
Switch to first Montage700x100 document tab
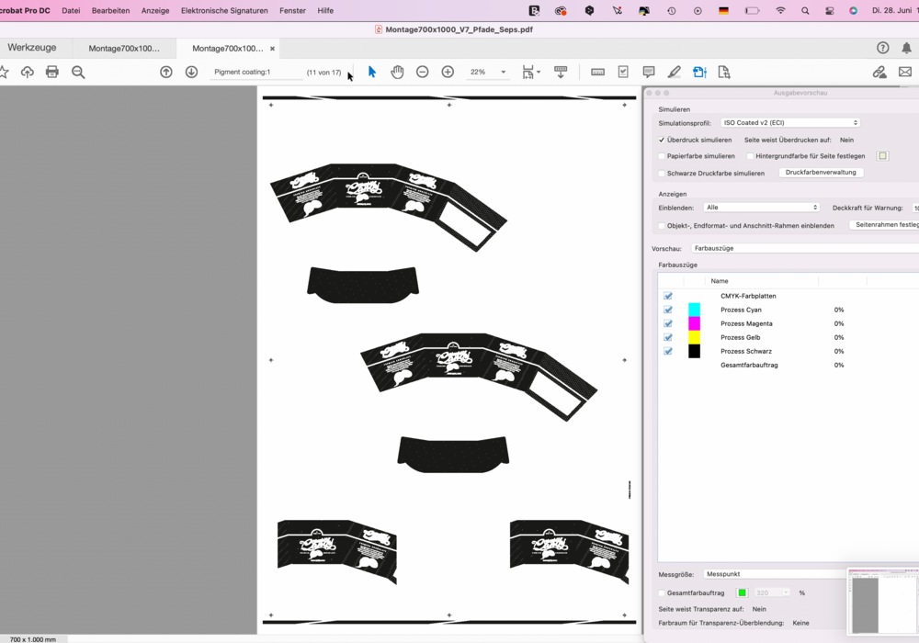[124, 48]
